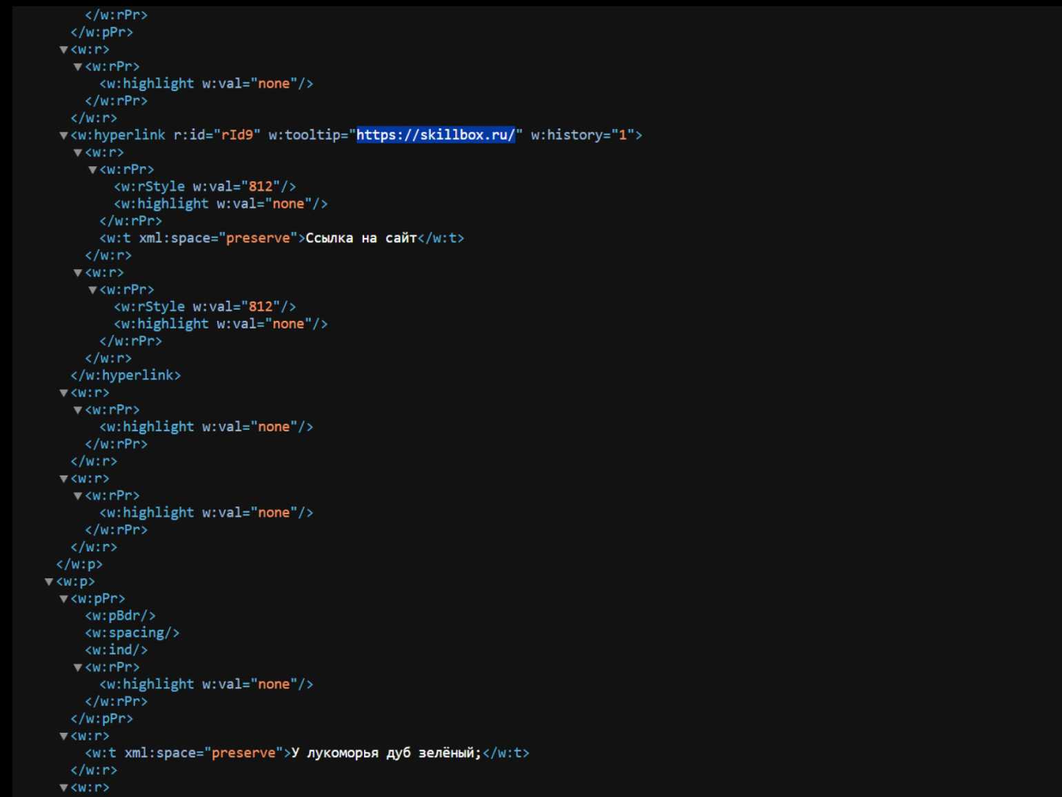Click the 'Ссылка на сайт' text content
The image size is (1062, 797).
tap(361, 238)
